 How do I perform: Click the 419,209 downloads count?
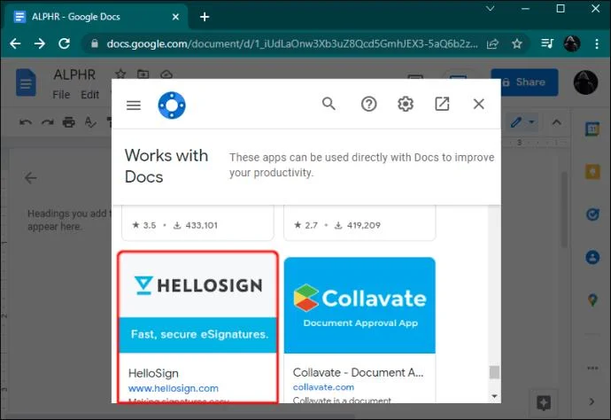[x=364, y=225]
